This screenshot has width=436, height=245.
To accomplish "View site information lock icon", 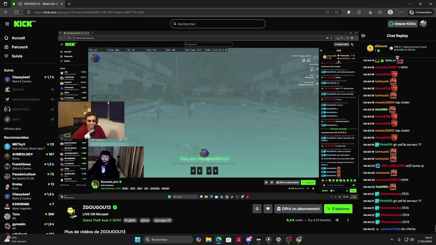I will pyautogui.click(x=29, y=12).
